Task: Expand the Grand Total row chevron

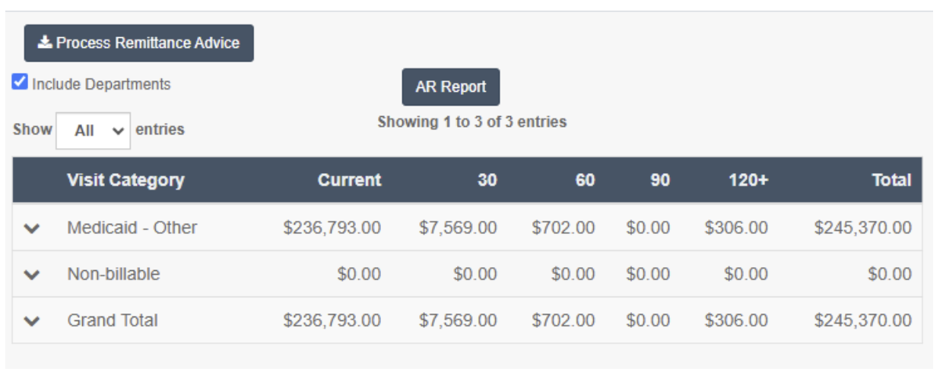Action: click(31, 321)
